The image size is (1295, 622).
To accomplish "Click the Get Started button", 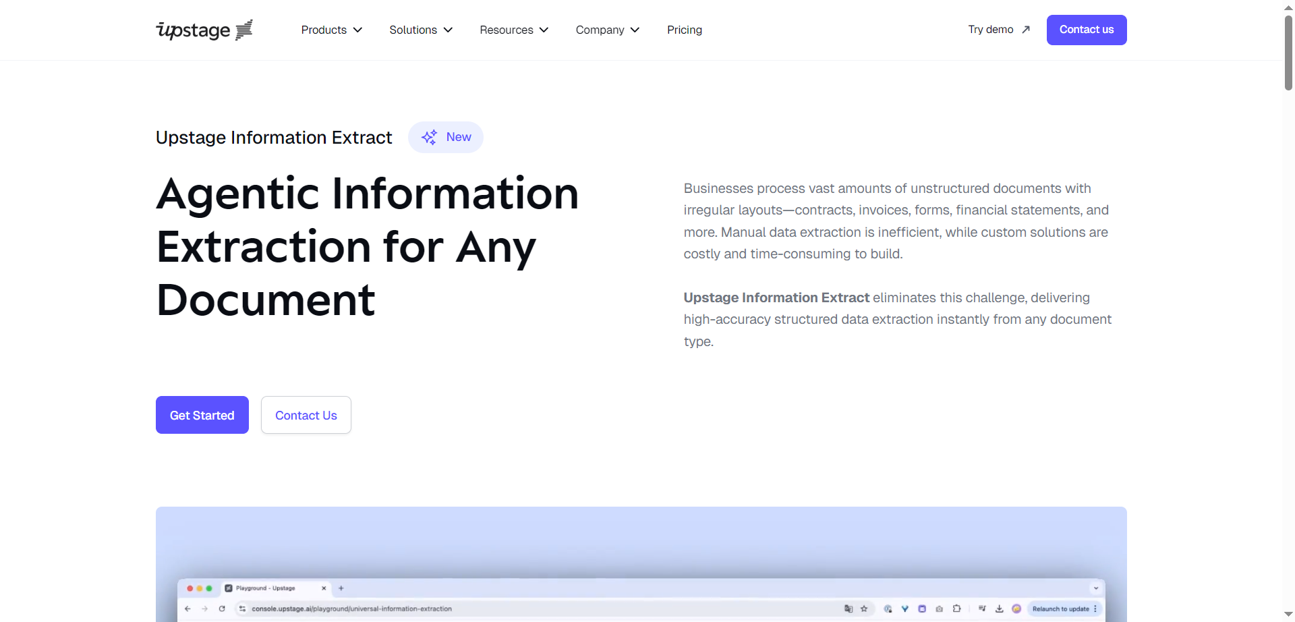I will (202, 415).
